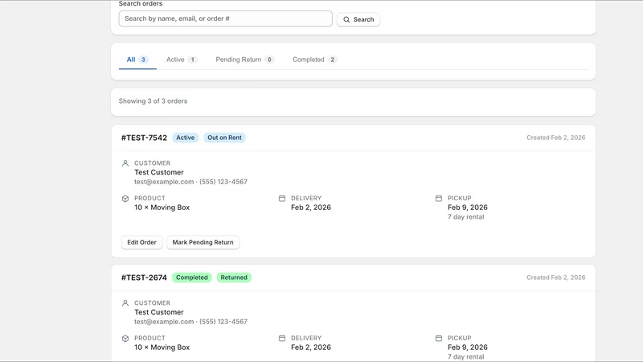This screenshot has width=643, height=362.
Task: Open the Pending Return tab
Action: point(244,60)
